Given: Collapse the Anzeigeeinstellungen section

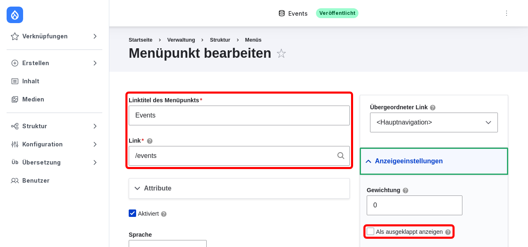Looking at the screenshot, I should click(434, 161).
